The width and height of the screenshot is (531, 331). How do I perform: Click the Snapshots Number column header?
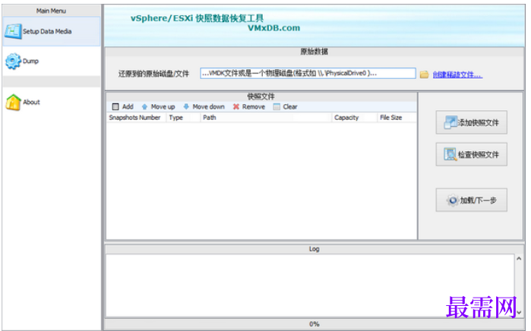136,118
